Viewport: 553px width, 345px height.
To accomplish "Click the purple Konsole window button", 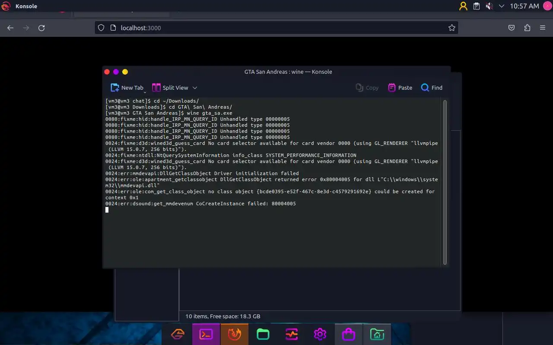I will point(116,72).
